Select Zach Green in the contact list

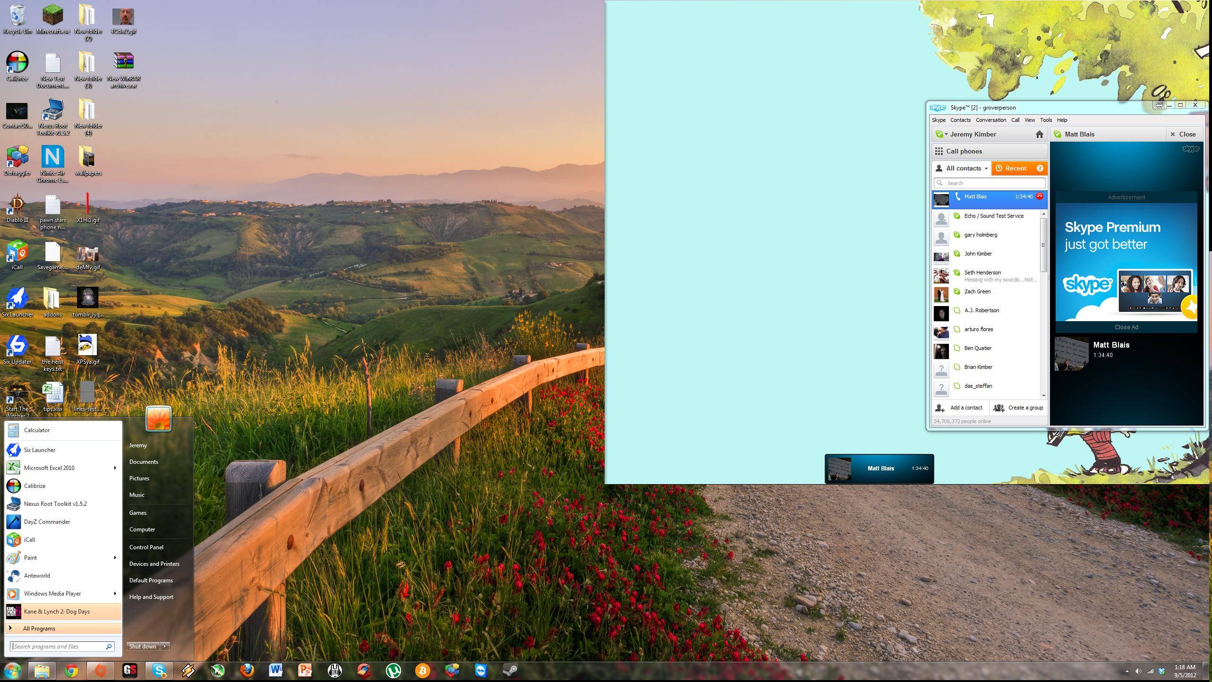pos(986,294)
